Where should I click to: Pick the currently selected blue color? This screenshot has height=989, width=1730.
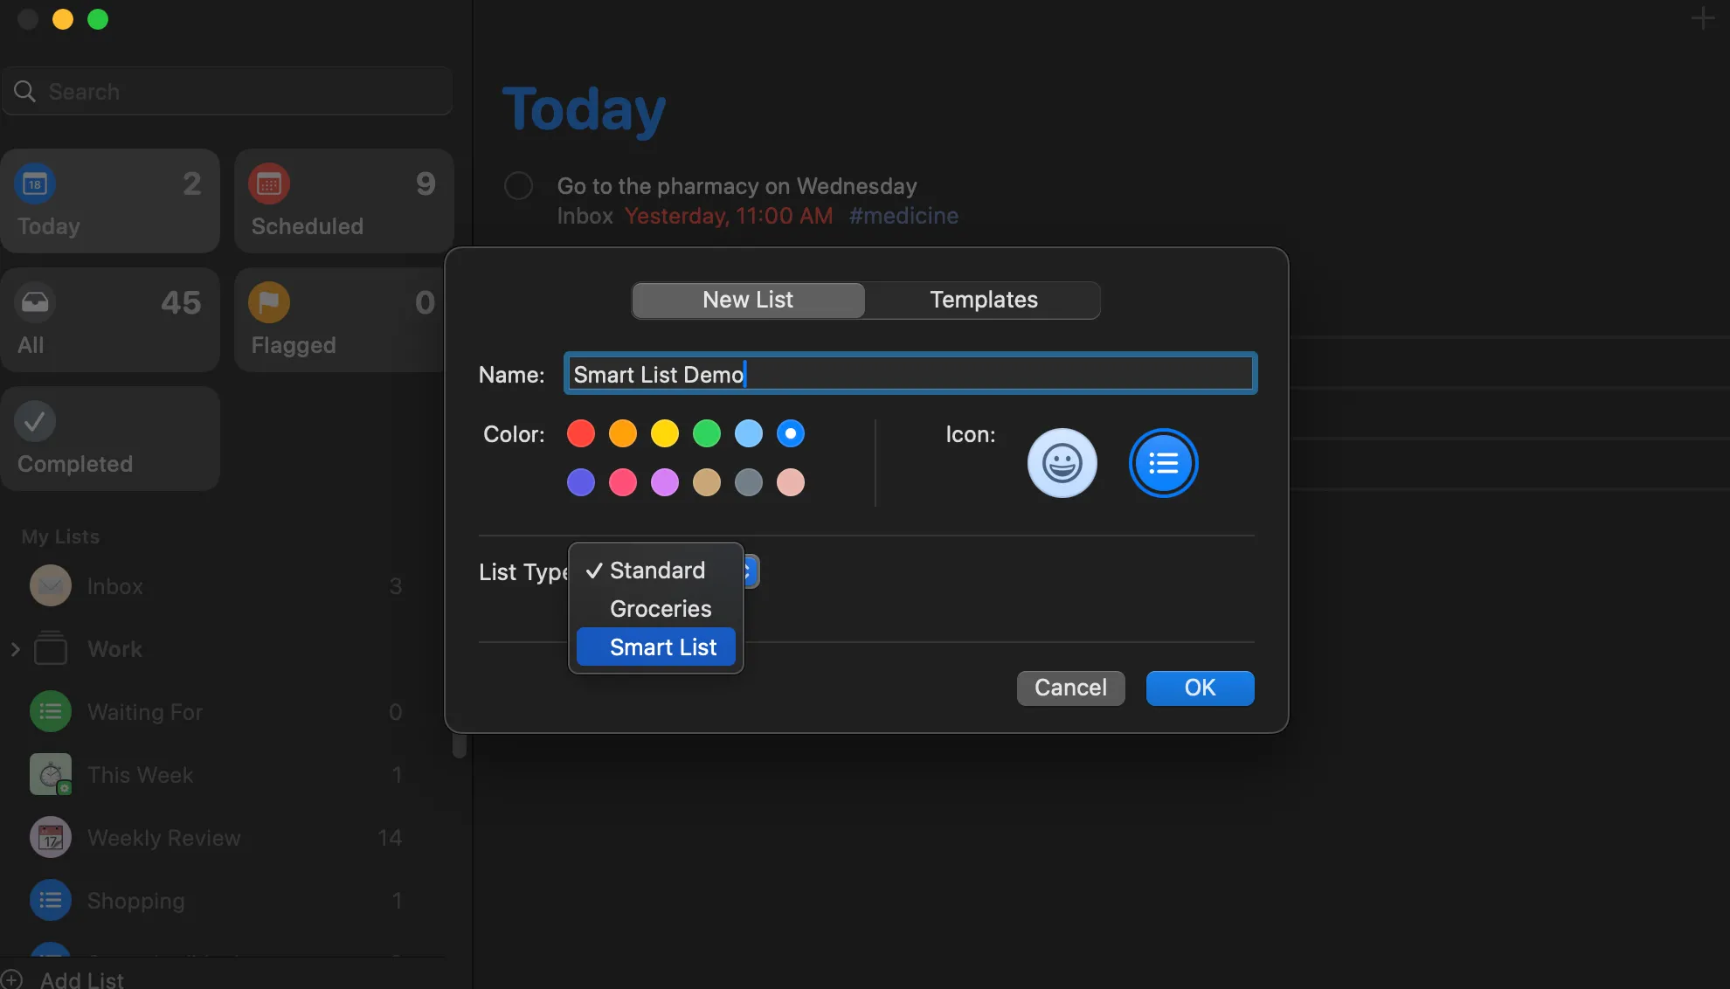791,433
